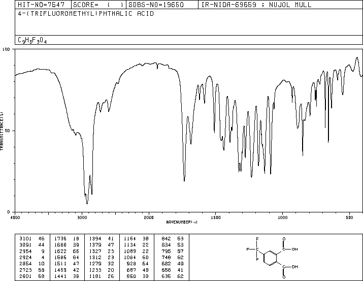Click peak table entry 2723

25,270
